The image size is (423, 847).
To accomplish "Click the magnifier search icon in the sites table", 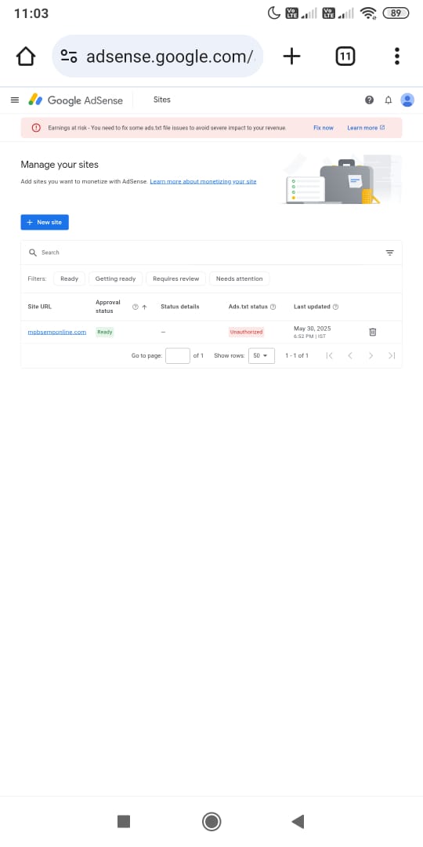I will (33, 253).
